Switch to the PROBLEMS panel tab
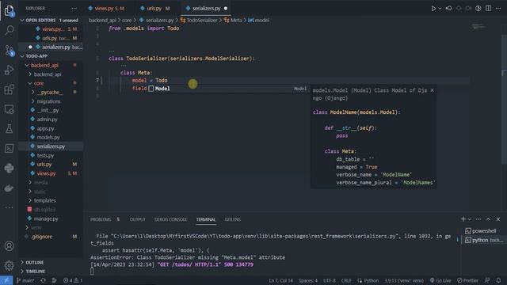 tap(101, 219)
